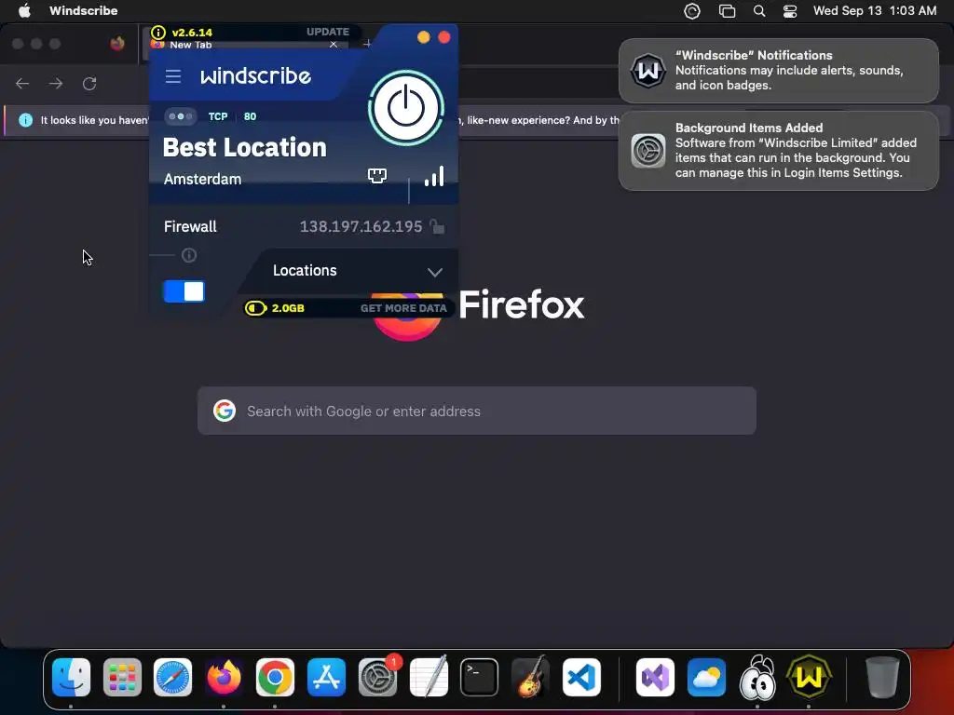This screenshot has width=954, height=715.
Task: Click the Firefox icon beside the tab bar
Action: (117, 43)
